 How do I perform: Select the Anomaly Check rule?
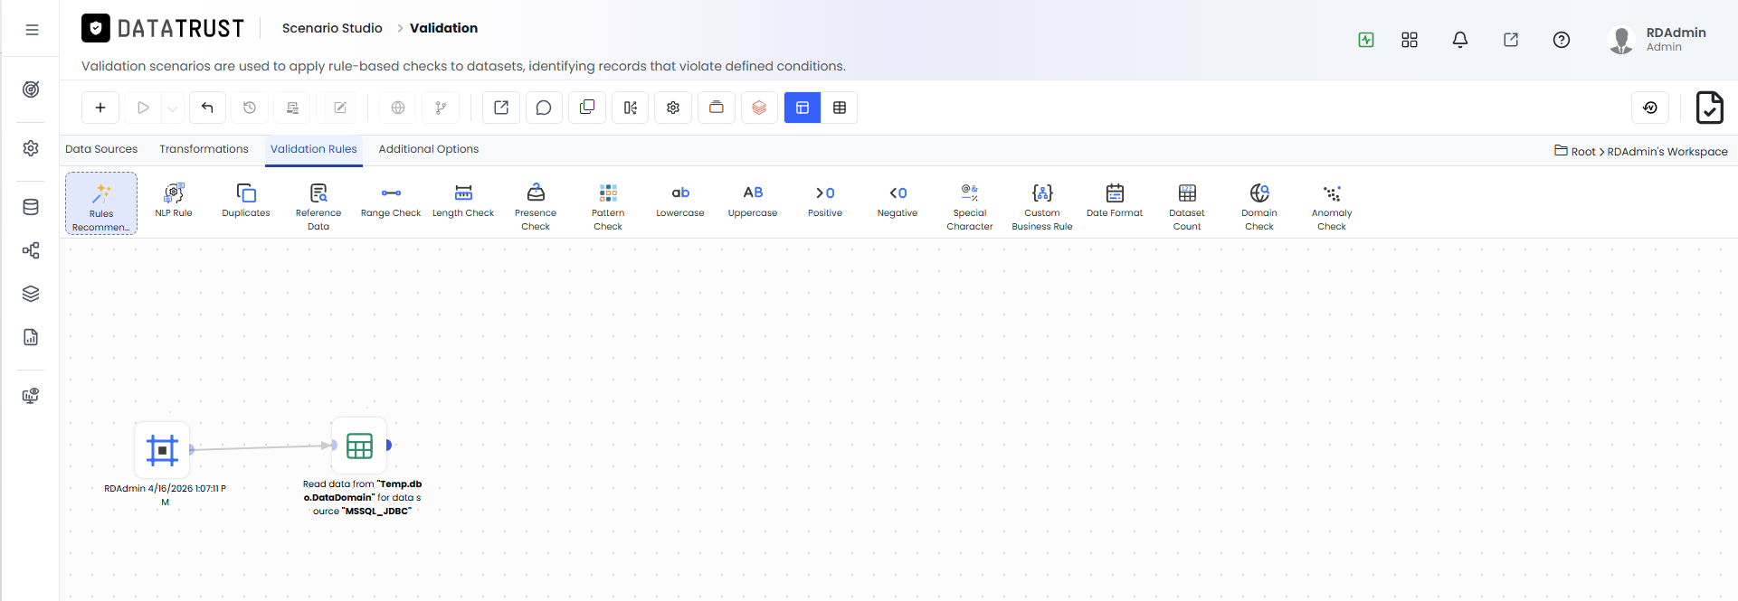[x=1332, y=206]
